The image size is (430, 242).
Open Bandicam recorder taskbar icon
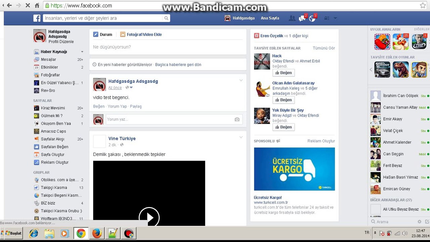click(129, 233)
